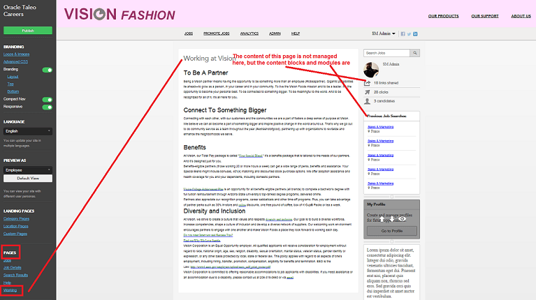Open the Help menu in navigation

click(x=296, y=33)
